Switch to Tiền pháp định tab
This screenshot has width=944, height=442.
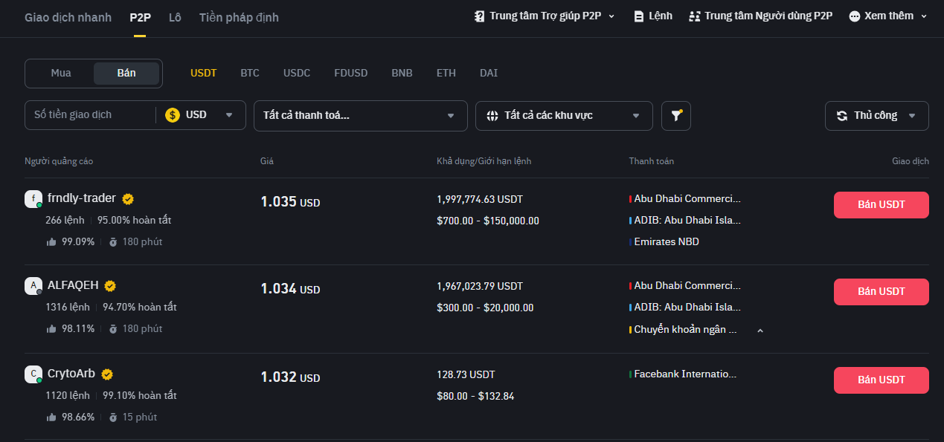(239, 17)
